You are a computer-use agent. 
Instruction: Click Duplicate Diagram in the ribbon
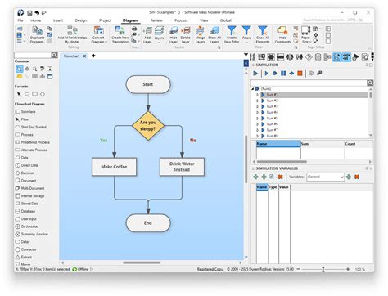[x=37, y=34]
